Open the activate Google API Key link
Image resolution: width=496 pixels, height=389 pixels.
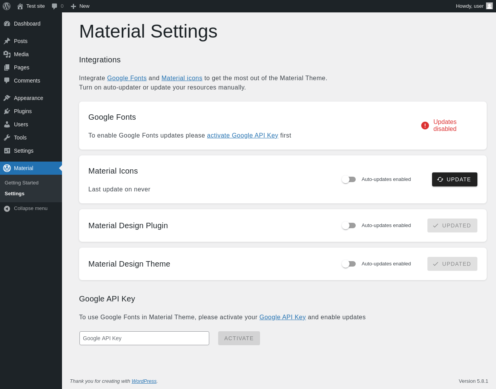click(x=243, y=135)
